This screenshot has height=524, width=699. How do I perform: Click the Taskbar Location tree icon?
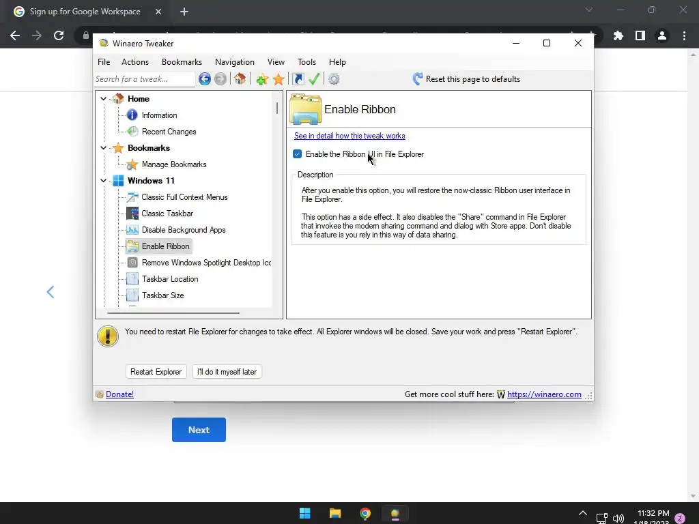132,279
